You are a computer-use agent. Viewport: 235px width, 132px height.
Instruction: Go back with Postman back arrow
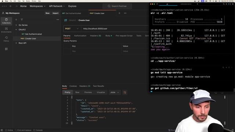(11, 6)
